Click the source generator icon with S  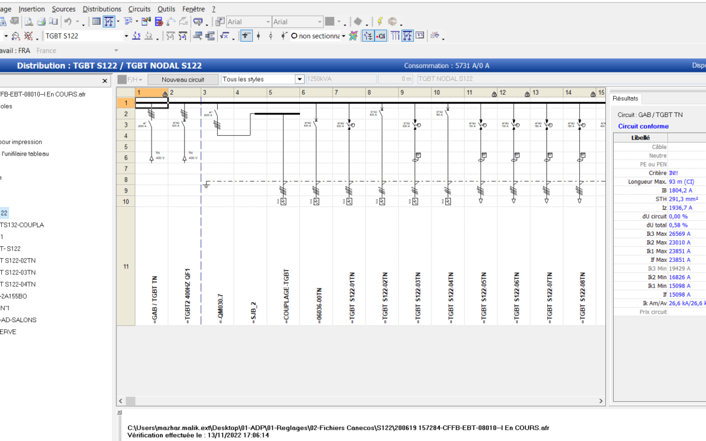coord(16,35)
